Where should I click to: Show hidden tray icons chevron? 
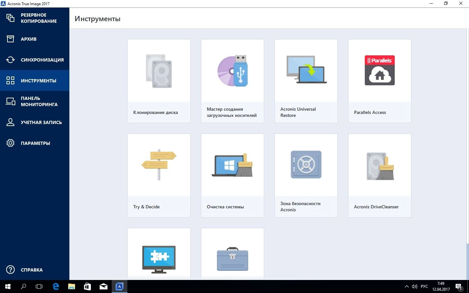click(406, 286)
